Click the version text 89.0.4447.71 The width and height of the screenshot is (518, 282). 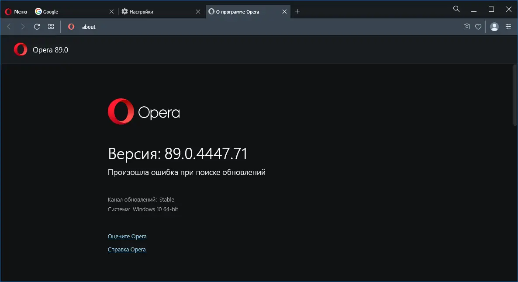coord(206,153)
